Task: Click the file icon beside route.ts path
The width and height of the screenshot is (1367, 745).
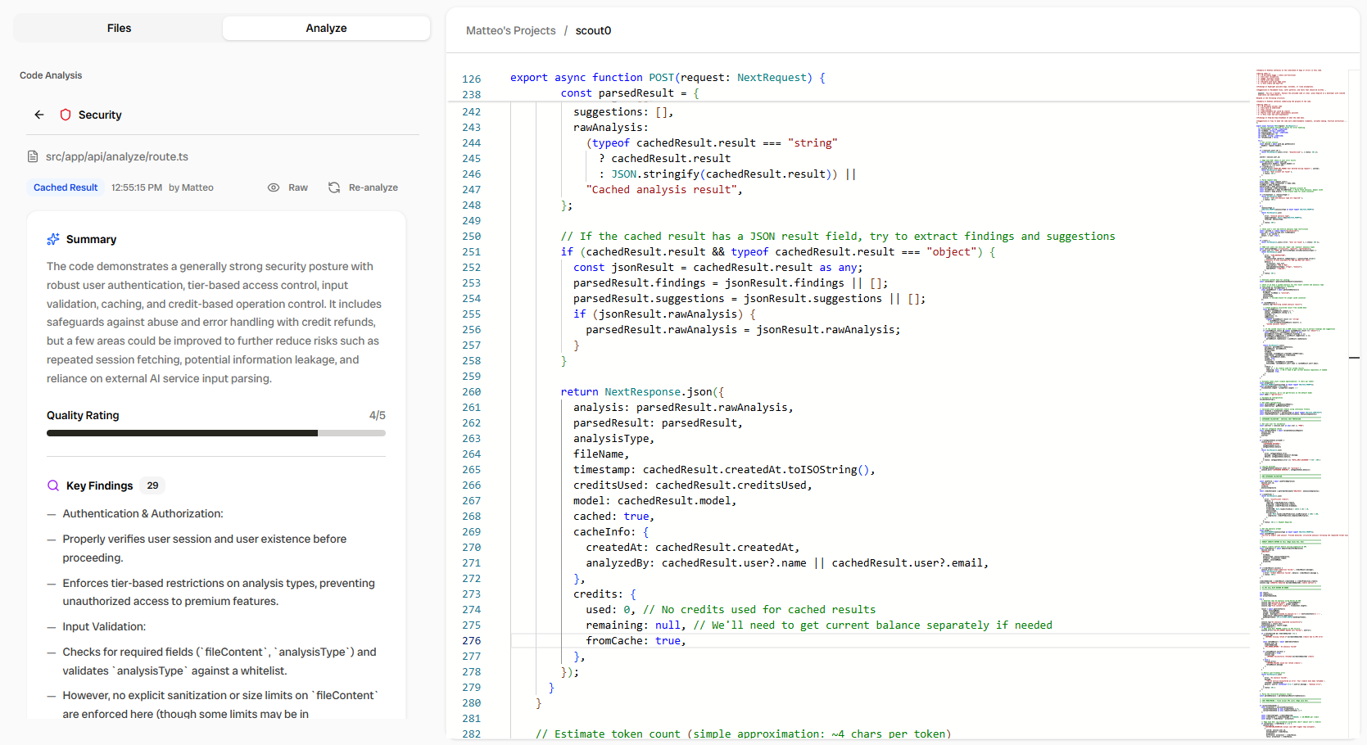Action: click(33, 156)
